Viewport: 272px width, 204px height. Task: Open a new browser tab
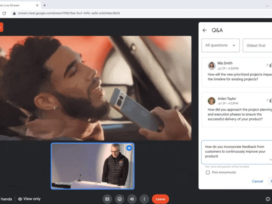[x=45, y=5]
